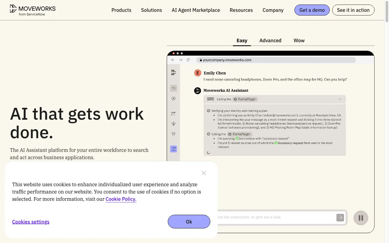The height and width of the screenshot is (243, 389).
Task: Open the Products menu
Action: (121, 10)
